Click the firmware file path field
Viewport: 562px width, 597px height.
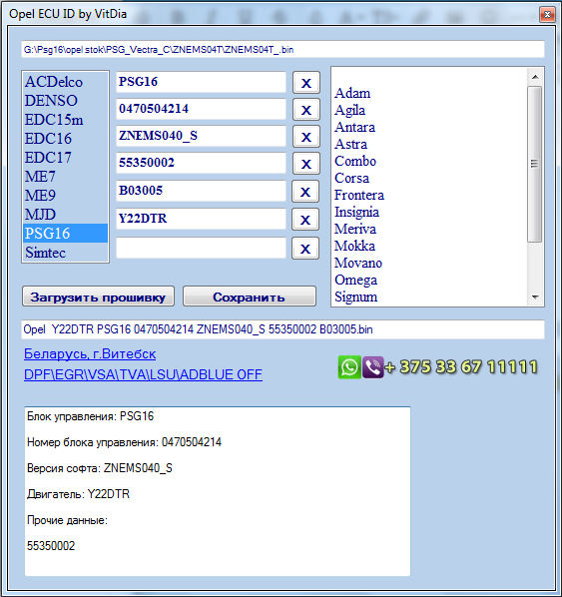point(282,50)
